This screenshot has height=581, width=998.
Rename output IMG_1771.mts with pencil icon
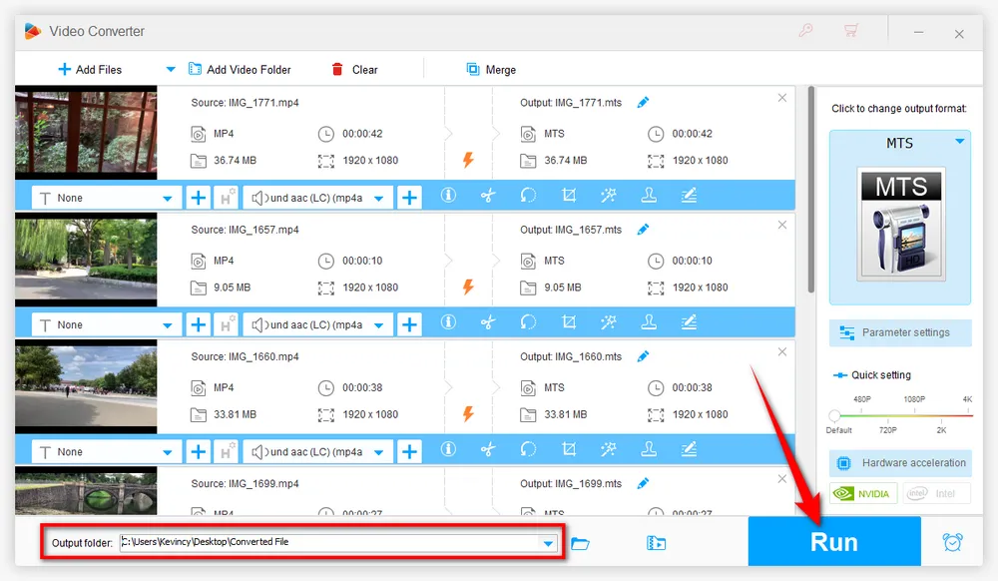[643, 102]
